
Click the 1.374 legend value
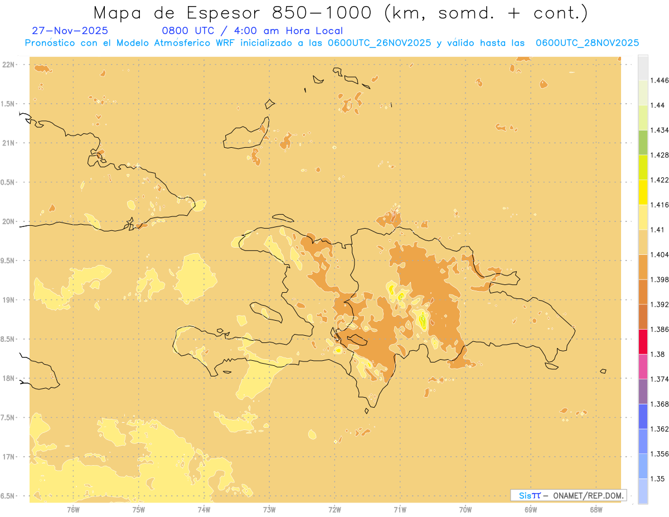660,379
